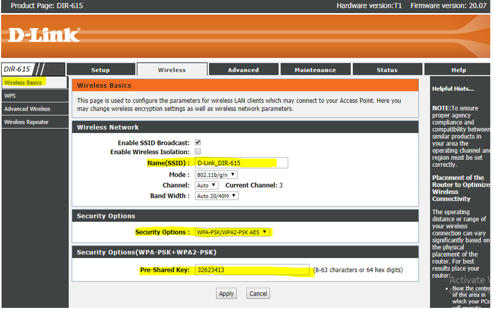Open Wireless Repeater sidebar page
Screen dimensions: 493x309
point(34,122)
